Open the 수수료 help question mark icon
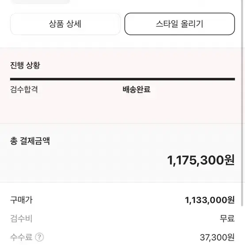The height and width of the screenshot is (245, 245). 39,237
